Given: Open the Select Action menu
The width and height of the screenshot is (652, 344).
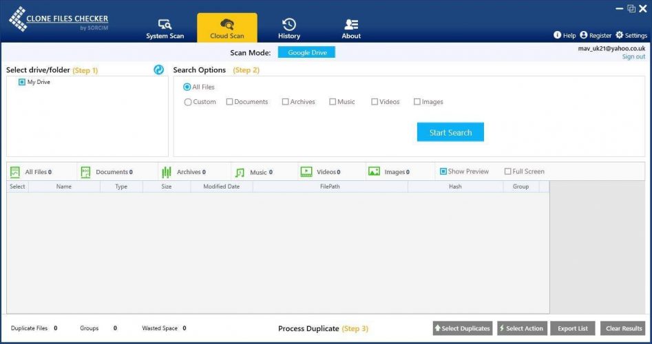Looking at the screenshot, I should (x=522, y=328).
